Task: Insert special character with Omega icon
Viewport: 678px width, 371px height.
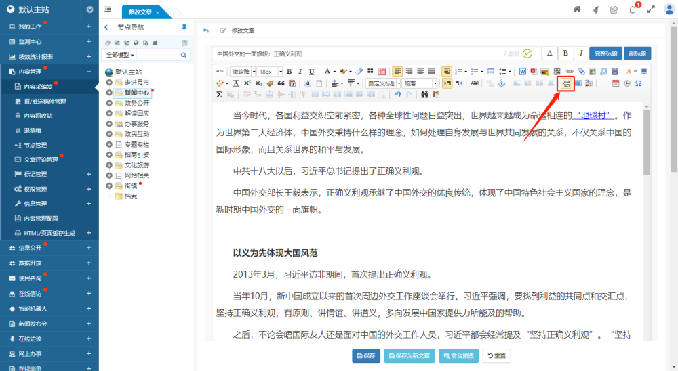Action: (x=638, y=83)
